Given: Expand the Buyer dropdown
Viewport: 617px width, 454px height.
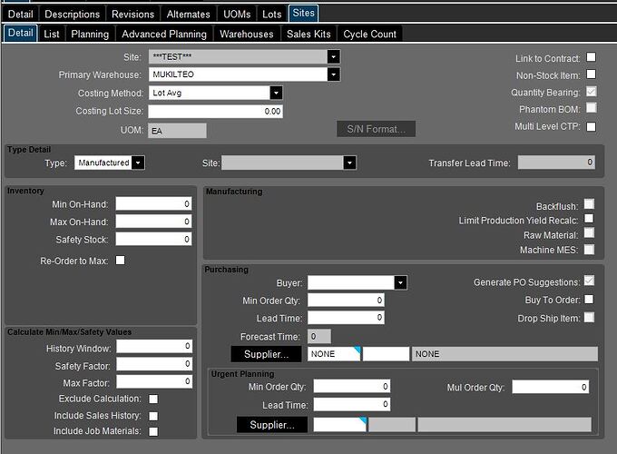Looking at the screenshot, I should tap(400, 282).
